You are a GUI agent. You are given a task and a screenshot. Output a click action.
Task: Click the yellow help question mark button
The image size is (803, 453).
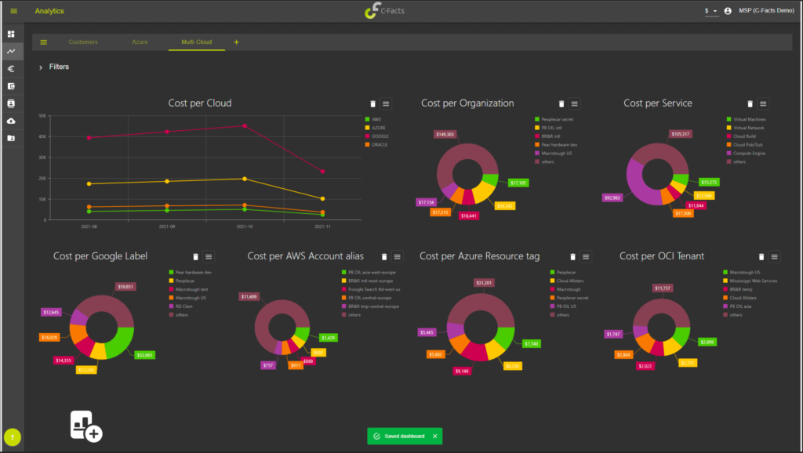click(13, 437)
